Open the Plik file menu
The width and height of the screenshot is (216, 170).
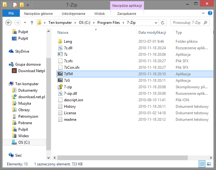[x=11, y=13]
